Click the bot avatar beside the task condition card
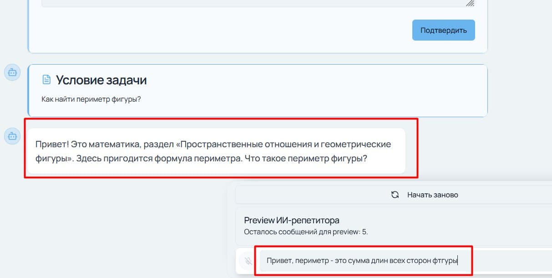 12,72
